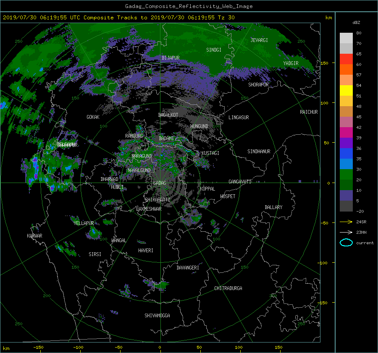Click the yellow 'km' label at bottom-left corner
This screenshot has height=353, width=378.
[x=6, y=348]
